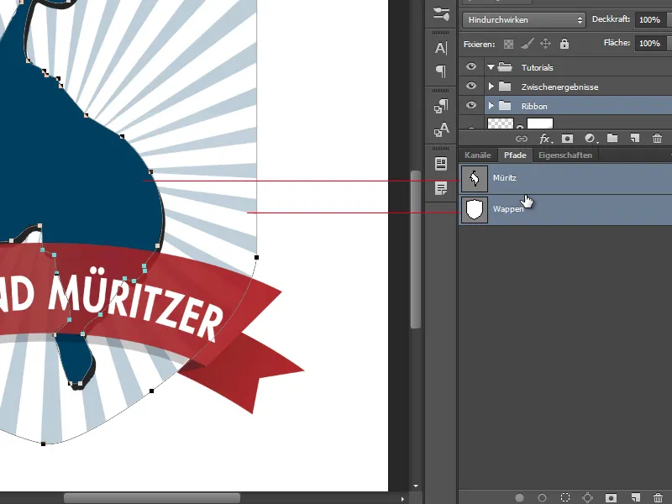Click folder icon of Tutorials group
Image resolution: width=672 pixels, height=504 pixels.
click(506, 67)
